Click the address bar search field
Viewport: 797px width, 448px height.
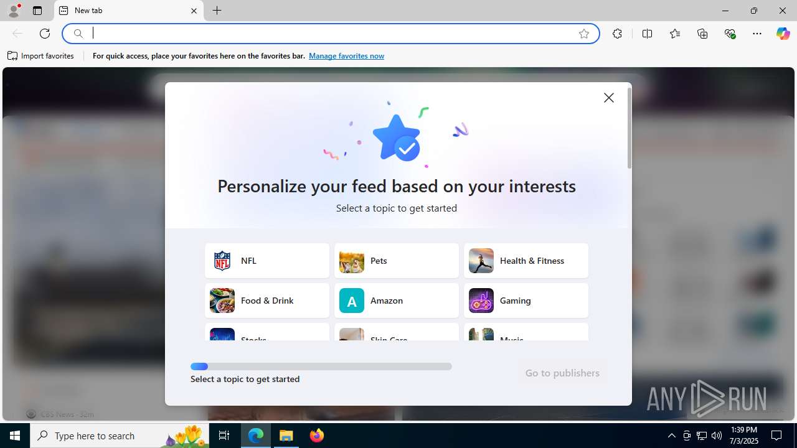point(330,34)
